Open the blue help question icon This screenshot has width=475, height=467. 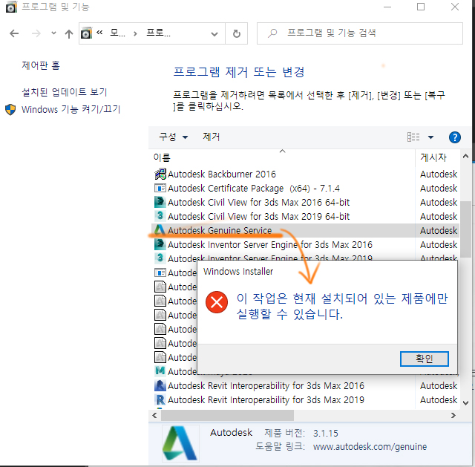coord(454,137)
